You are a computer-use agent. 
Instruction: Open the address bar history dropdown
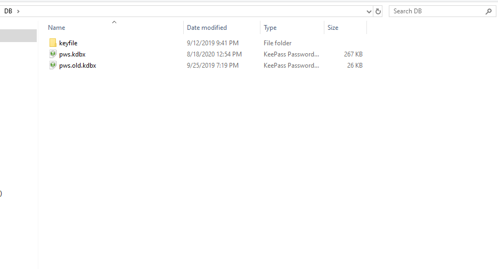tap(369, 12)
